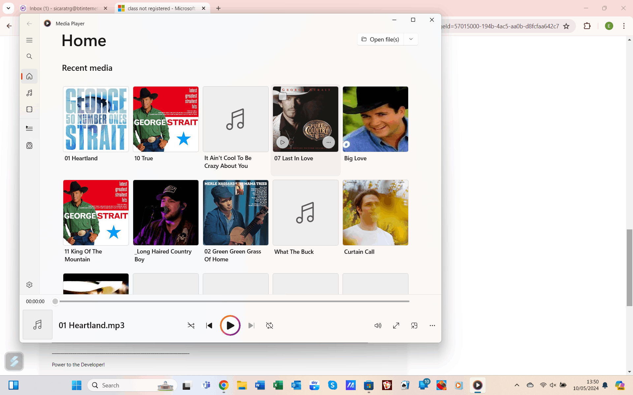
Task: Adjust volume with the speaker icon
Action: pyautogui.click(x=378, y=326)
